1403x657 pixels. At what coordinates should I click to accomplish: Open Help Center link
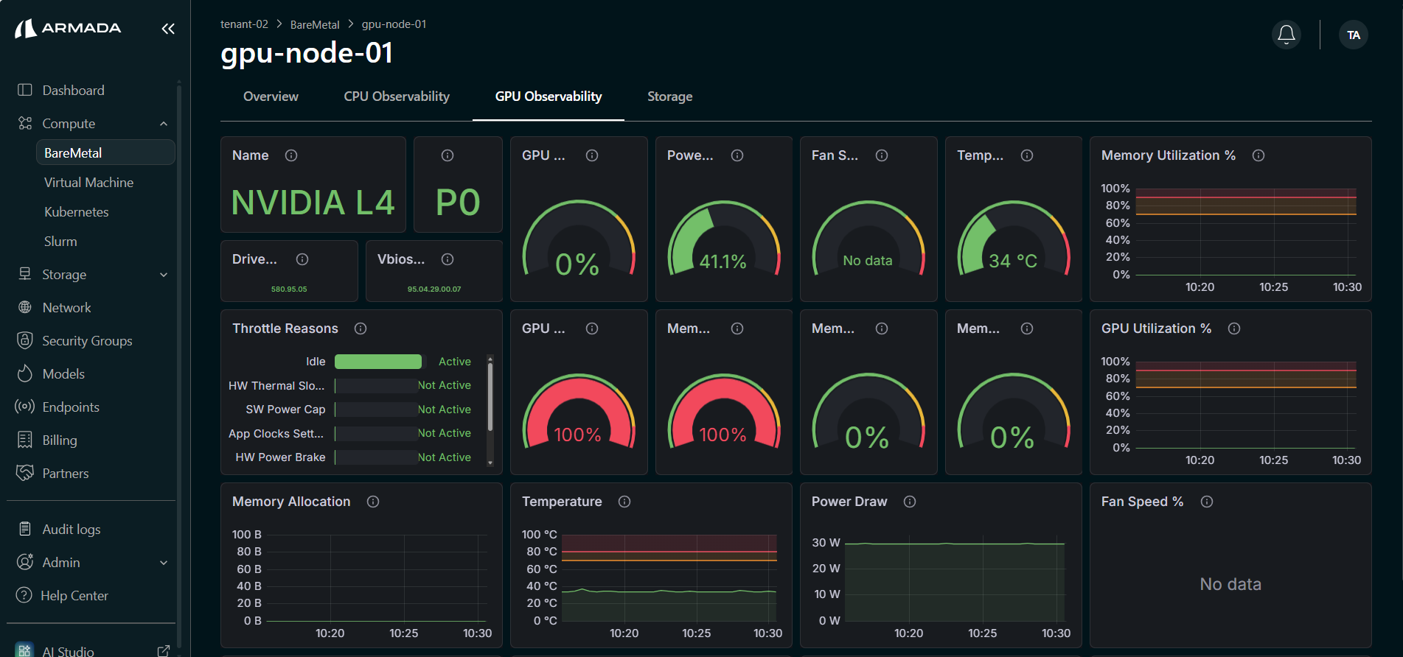(74, 595)
